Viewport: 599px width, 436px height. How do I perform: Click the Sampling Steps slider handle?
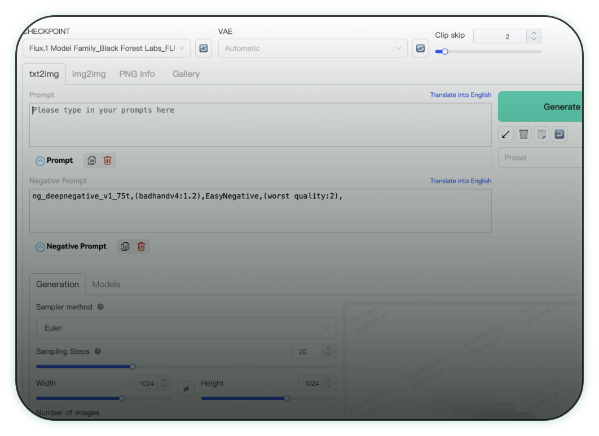pos(133,366)
